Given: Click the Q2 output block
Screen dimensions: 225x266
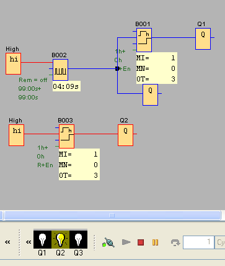Looking at the screenshot, I should click(126, 135).
